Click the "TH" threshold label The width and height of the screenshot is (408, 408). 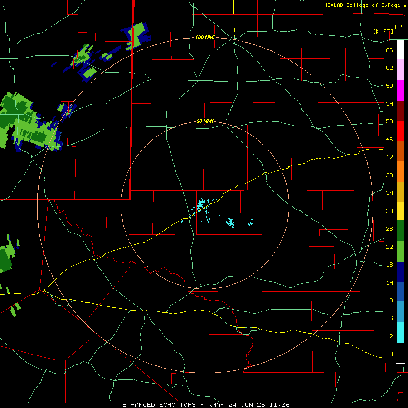[x=389, y=354]
